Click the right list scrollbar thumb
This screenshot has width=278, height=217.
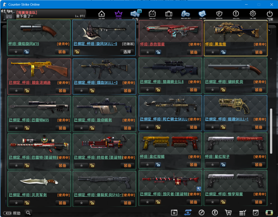tap(271, 131)
